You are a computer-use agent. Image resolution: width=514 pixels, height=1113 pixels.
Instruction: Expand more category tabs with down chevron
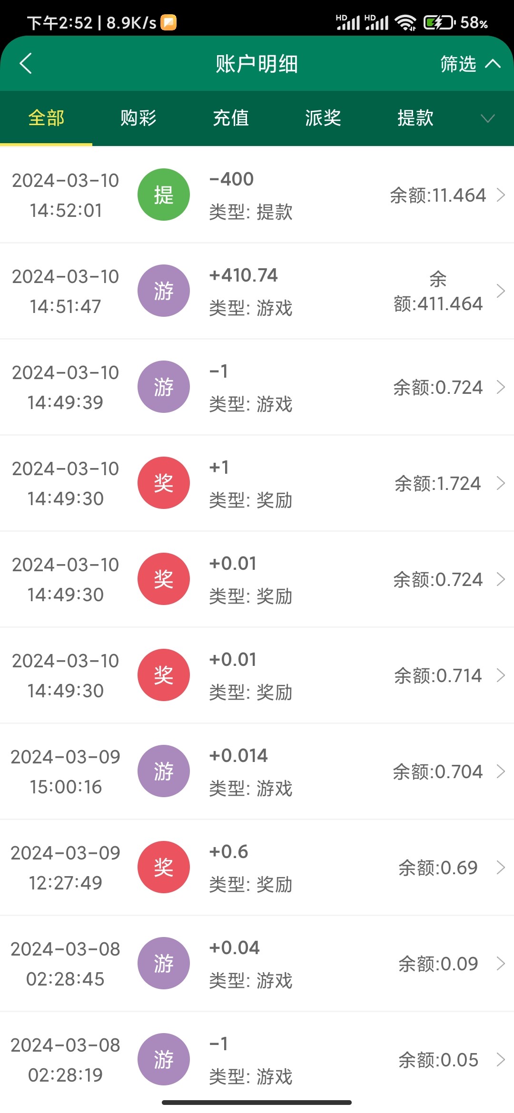(488, 118)
